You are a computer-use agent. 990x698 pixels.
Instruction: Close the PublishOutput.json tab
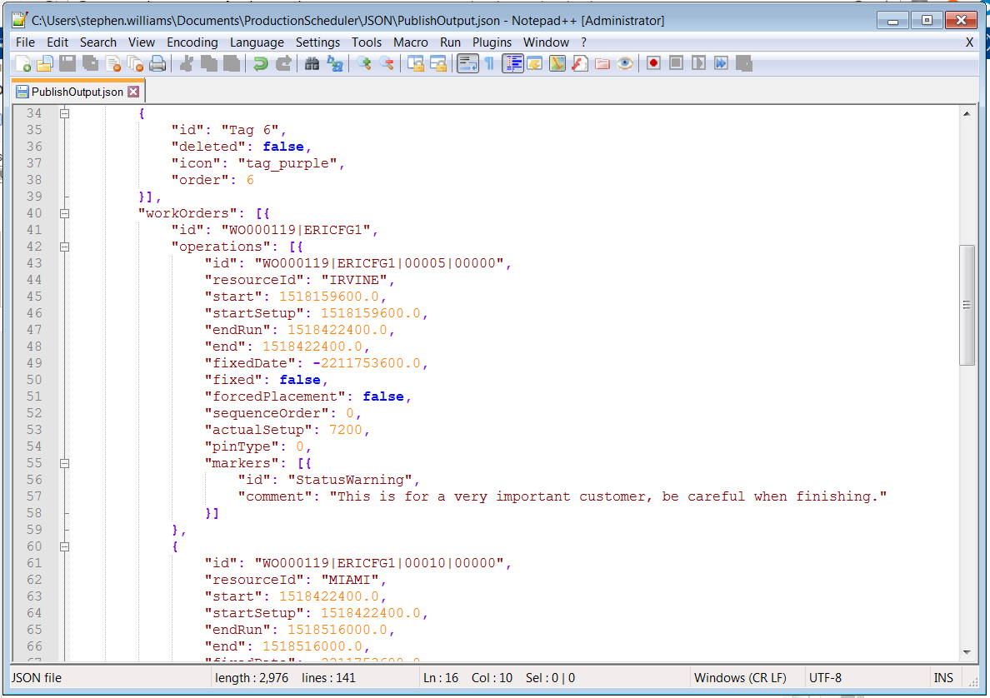coord(133,92)
